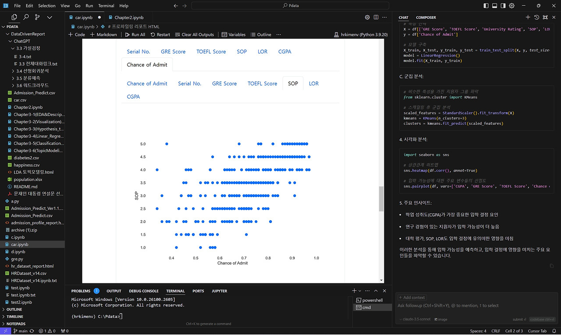
Task: Attach an image to chat
Action: click(440, 320)
